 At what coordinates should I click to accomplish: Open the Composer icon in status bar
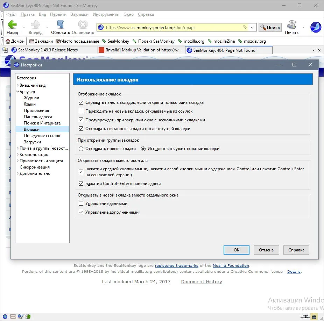(x=20, y=316)
